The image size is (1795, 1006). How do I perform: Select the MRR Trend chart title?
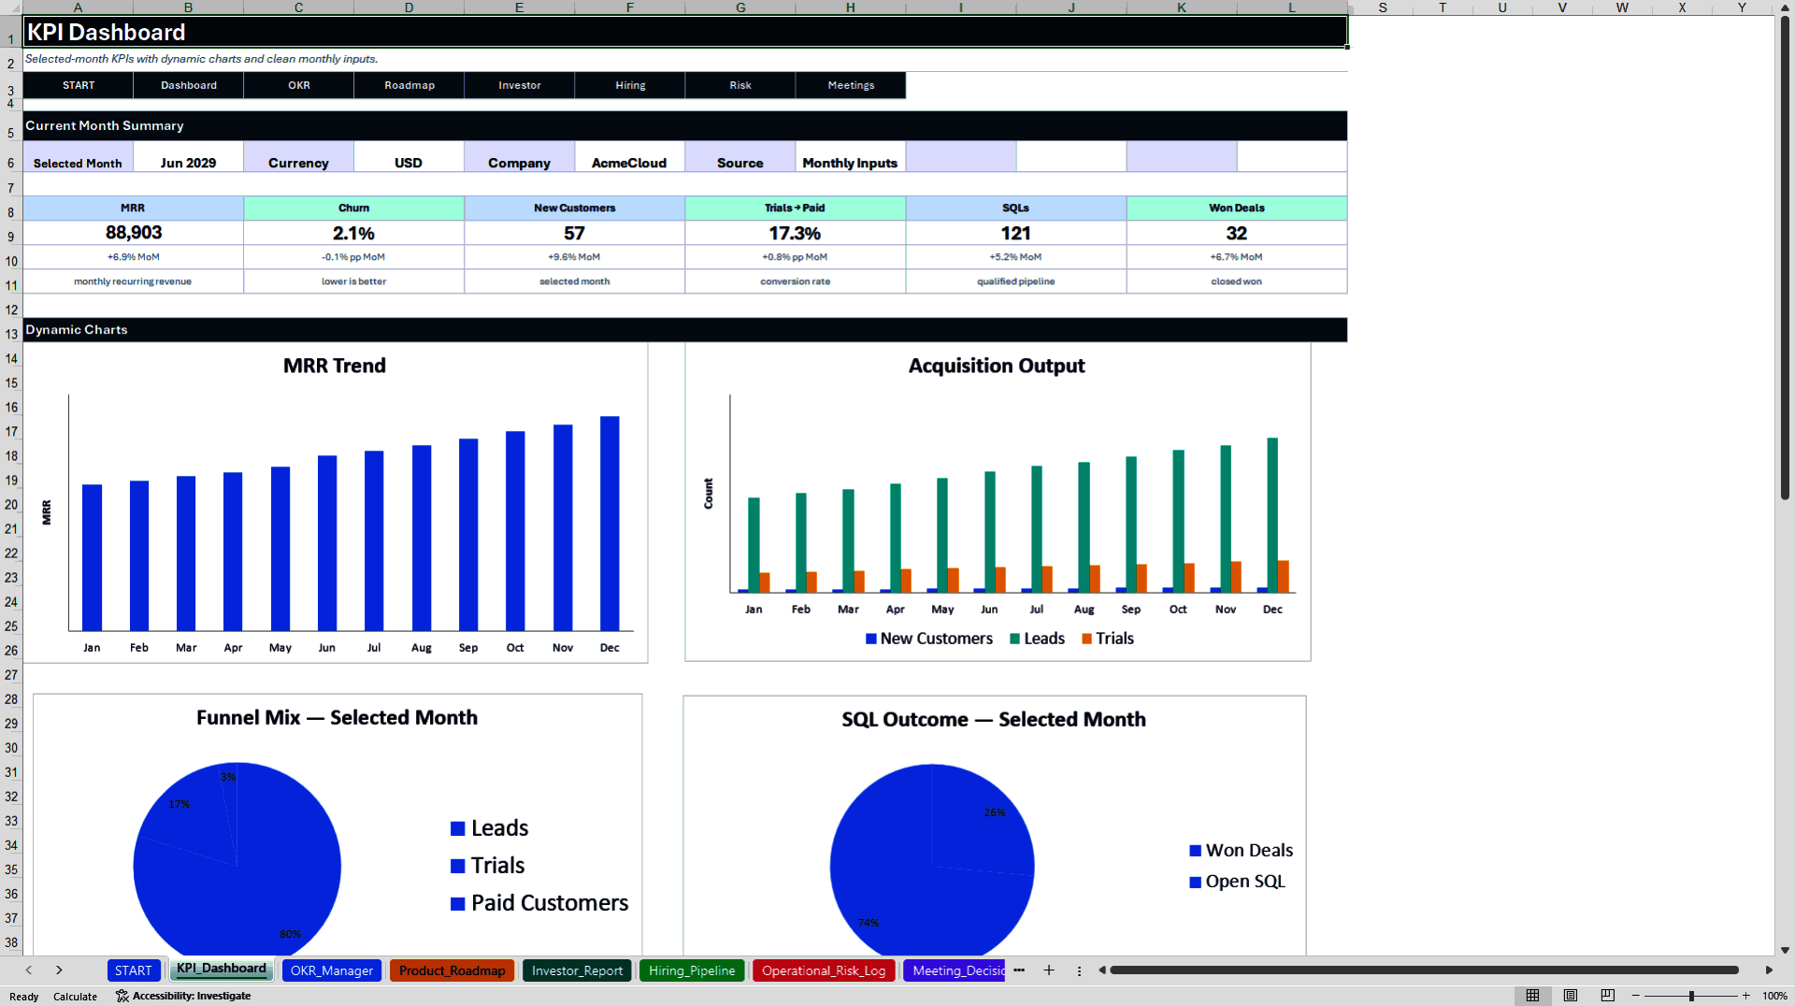tap(335, 366)
